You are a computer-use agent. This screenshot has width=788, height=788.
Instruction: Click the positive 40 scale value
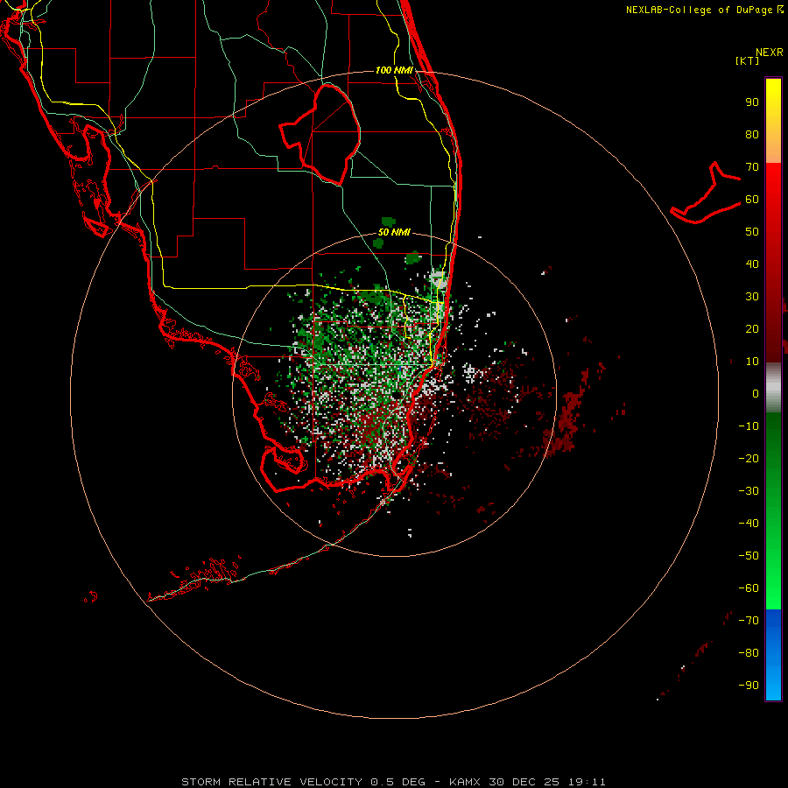752,264
